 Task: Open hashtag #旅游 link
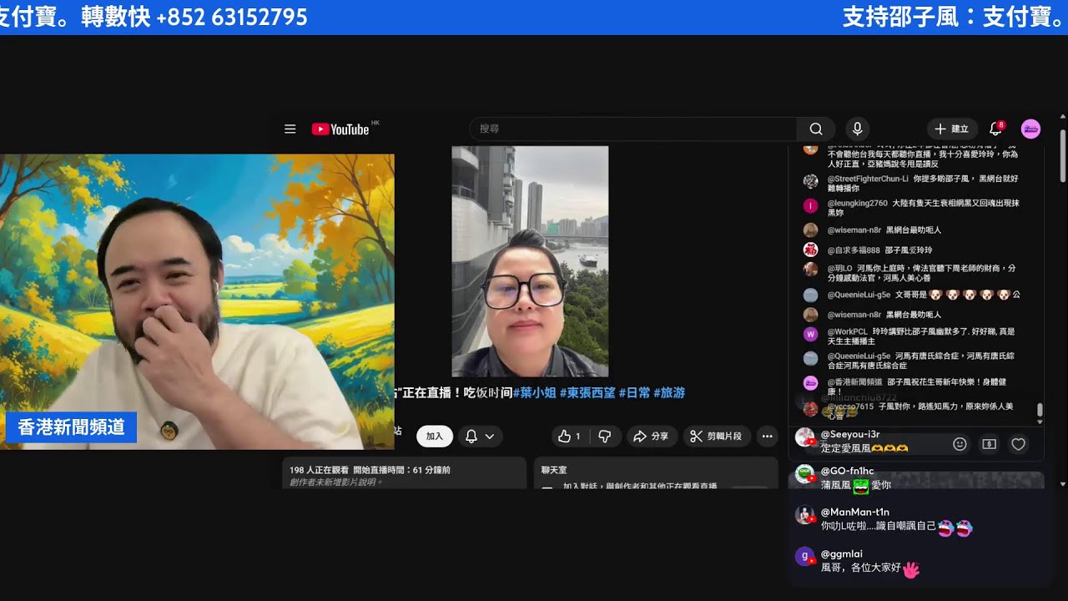point(669,392)
